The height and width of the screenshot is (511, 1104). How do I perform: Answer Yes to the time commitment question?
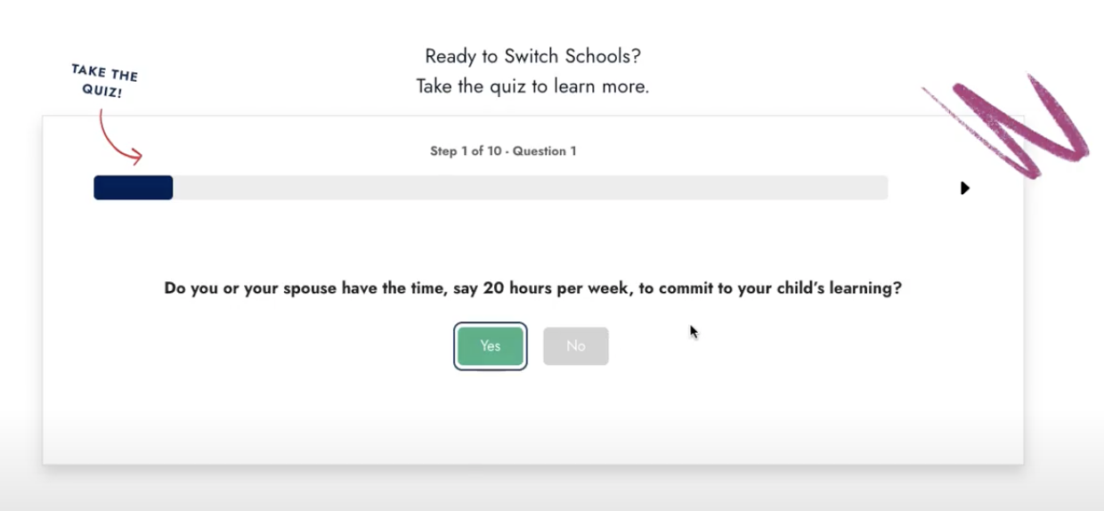491,346
